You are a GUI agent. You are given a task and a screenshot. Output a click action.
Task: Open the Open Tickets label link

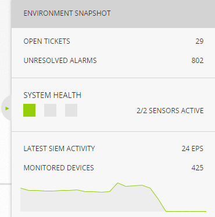tap(46, 41)
